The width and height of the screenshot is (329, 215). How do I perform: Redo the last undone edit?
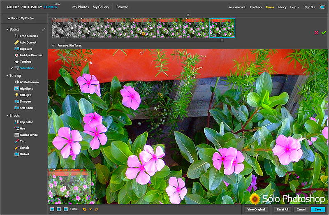[97, 209]
